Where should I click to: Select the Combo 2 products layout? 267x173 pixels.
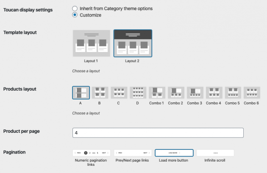tap(175, 93)
